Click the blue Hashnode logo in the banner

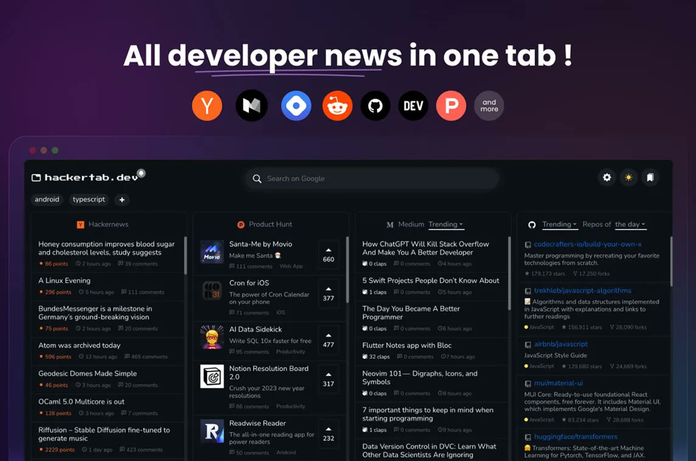[x=296, y=106]
